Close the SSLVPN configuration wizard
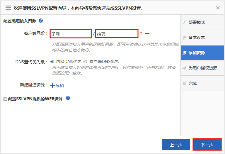 (218, 8)
